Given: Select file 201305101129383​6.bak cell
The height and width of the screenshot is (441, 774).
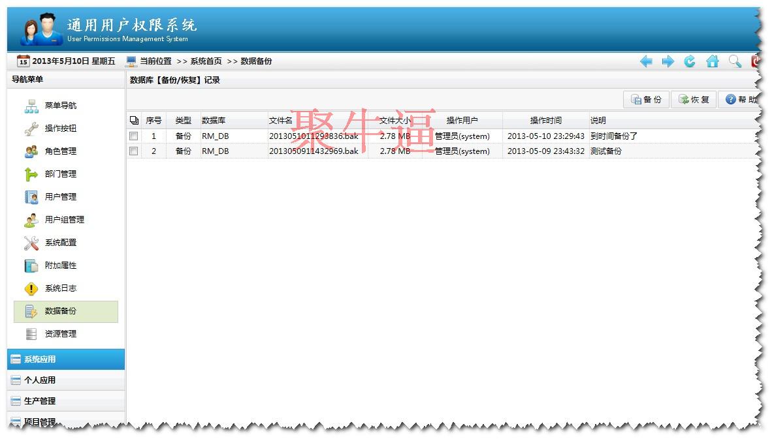Looking at the screenshot, I should click(314, 136).
